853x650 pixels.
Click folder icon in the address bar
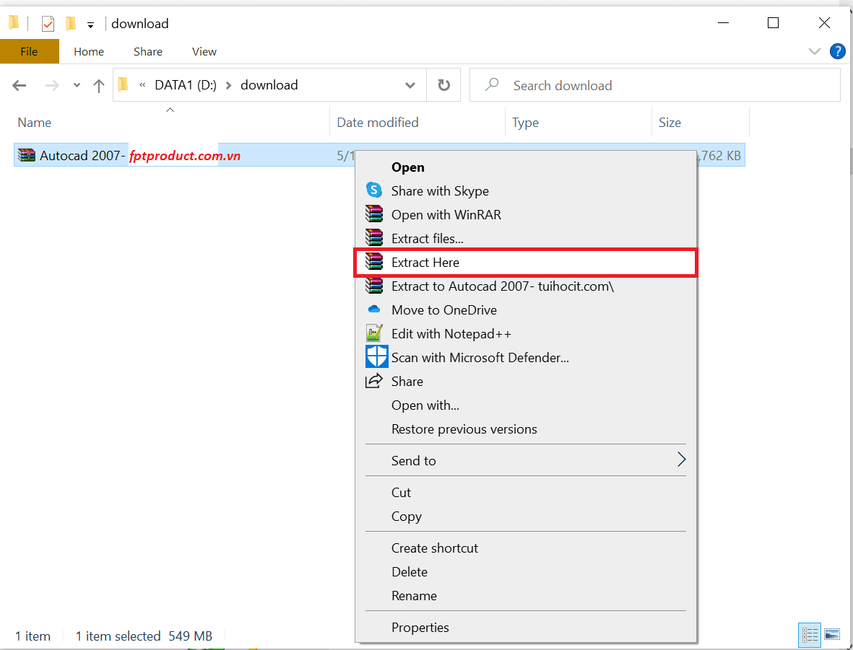tap(124, 84)
